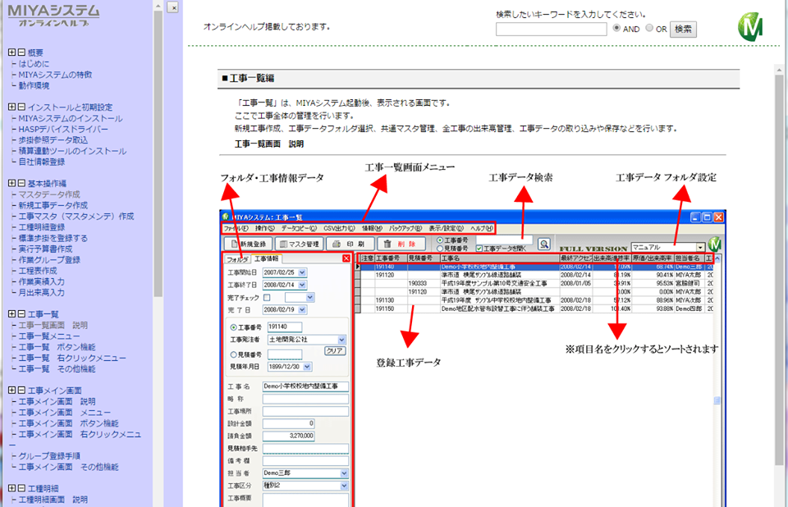Click the 工事名 input field

click(305, 386)
